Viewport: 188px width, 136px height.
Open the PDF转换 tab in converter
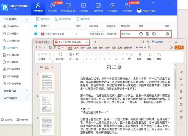[x=38, y=8]
